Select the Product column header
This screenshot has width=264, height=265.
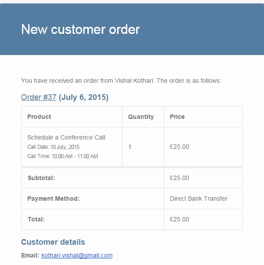39,117
